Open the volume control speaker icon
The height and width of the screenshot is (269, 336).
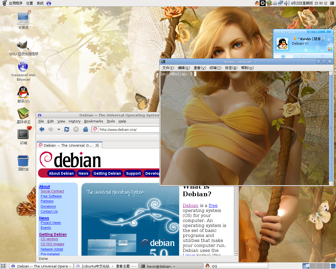click(287, 3)
